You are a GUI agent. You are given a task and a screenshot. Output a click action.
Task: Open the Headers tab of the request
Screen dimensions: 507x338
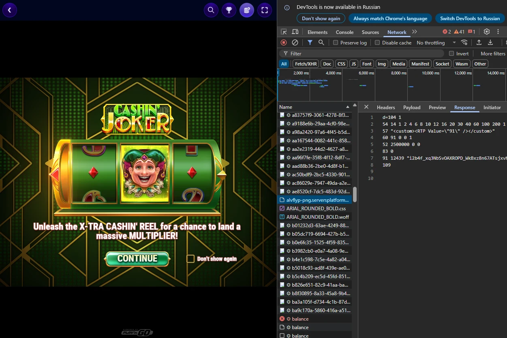tap(386, 108)
